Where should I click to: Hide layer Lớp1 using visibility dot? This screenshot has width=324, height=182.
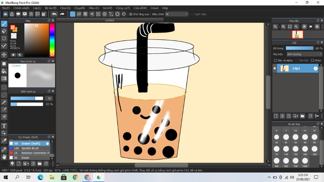[275, 69]
